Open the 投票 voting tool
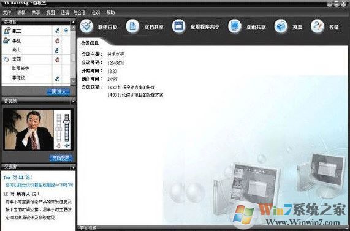The height and width of the screenshot is (231, 350). 281,26
